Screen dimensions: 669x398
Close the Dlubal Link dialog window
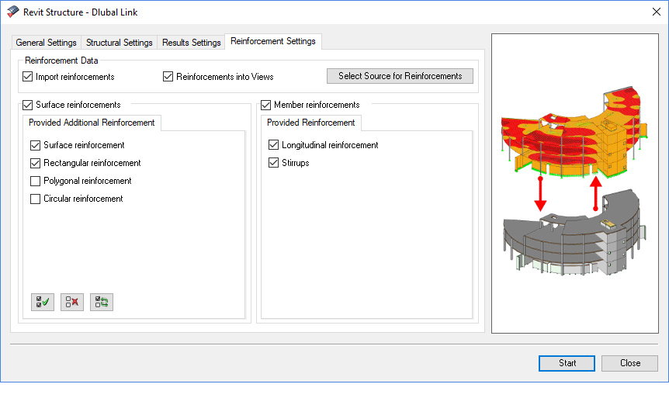point(650,13)
